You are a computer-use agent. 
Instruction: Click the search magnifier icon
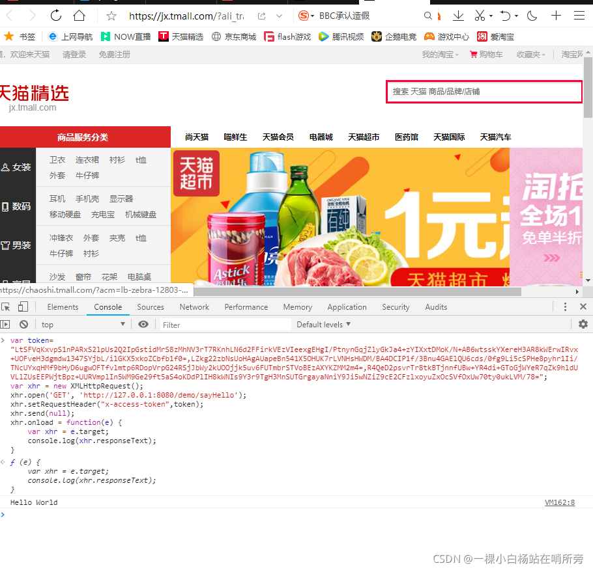click(427, 16)
